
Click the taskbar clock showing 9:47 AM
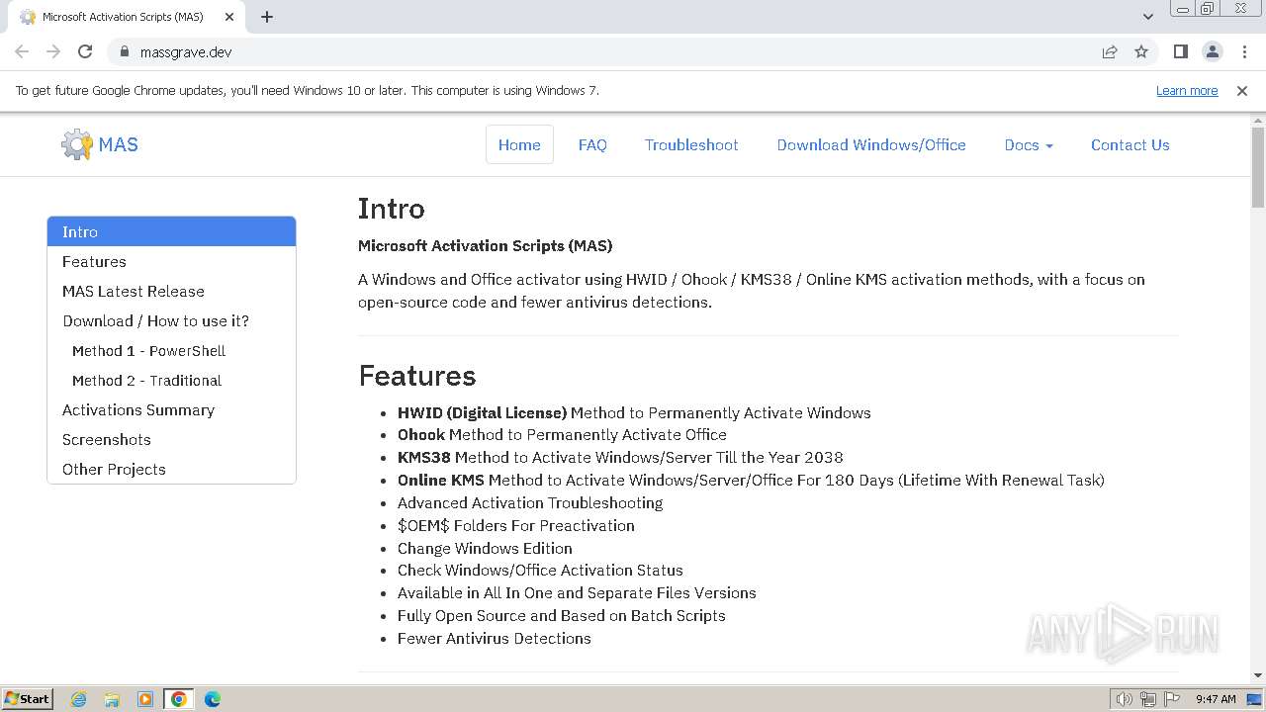pos(1216,699)
